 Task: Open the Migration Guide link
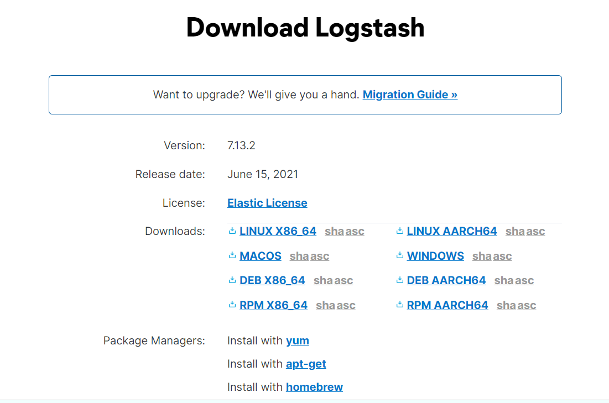tap(410, 95)
